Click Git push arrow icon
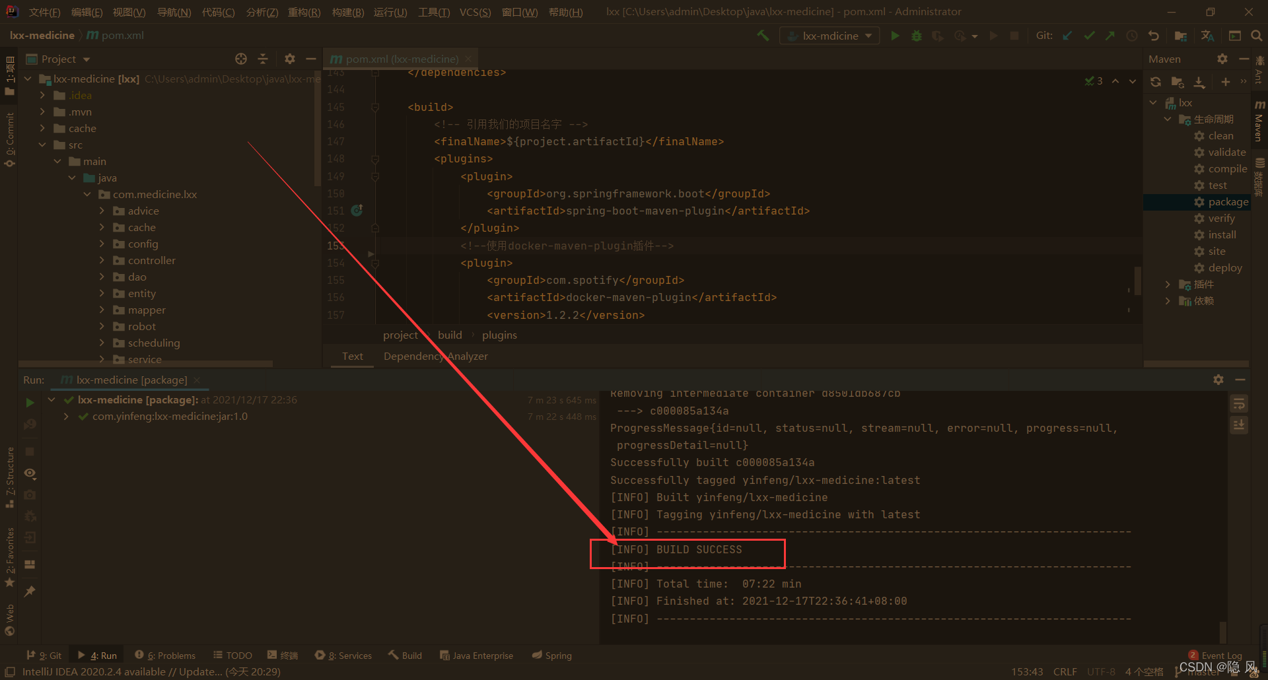The image size is (1268, 680). (1110, 36)
